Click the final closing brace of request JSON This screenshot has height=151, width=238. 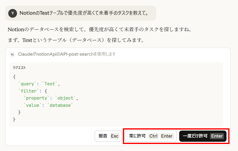[14, 119]
